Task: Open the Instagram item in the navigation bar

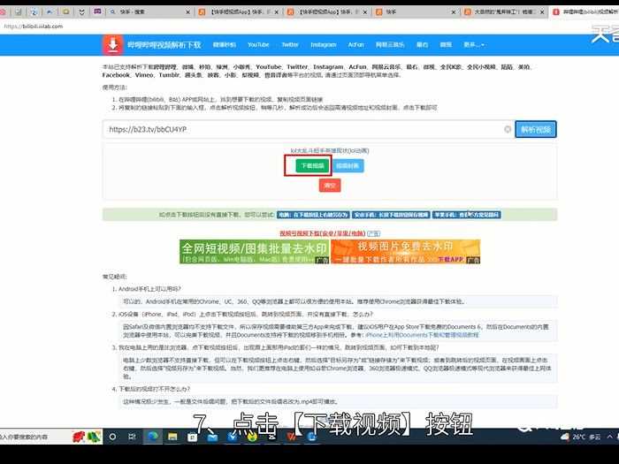Action: (324, 45)
